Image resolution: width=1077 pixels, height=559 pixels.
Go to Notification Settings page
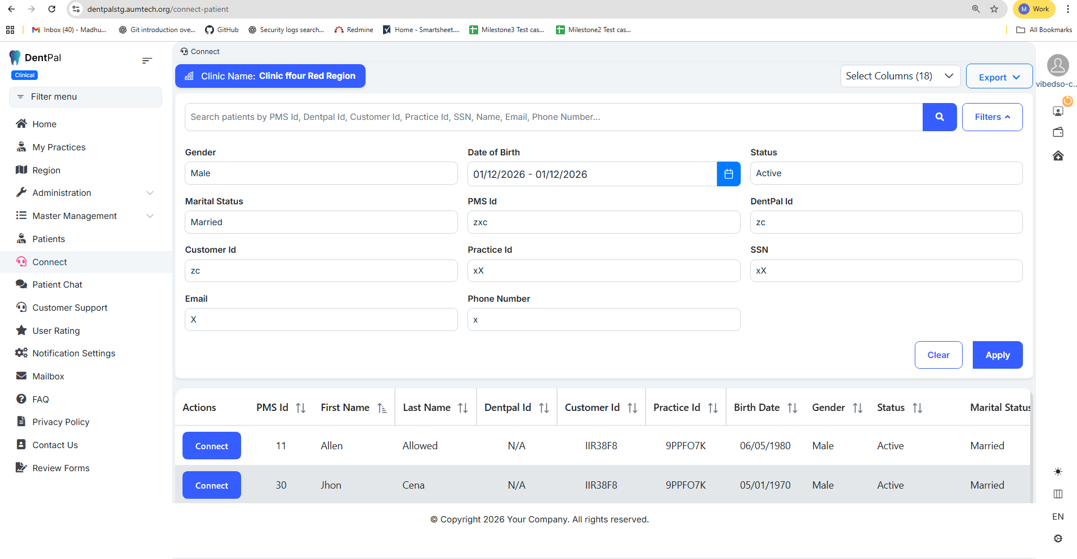coord(73,354)
